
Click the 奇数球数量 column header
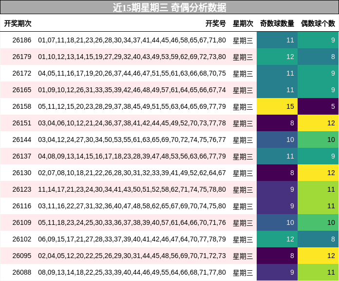[277, 23]
